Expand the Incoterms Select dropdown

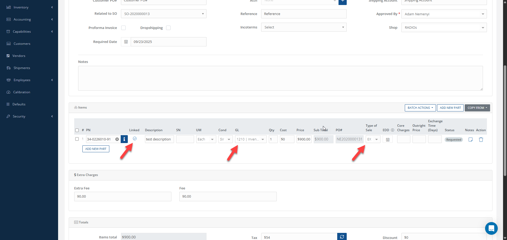pos(304,27)
